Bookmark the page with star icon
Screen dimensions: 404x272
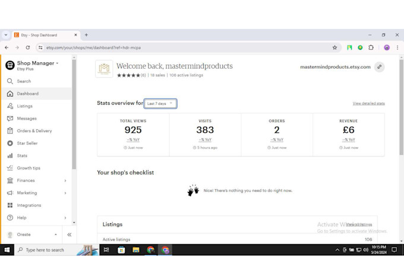(334, 47)
